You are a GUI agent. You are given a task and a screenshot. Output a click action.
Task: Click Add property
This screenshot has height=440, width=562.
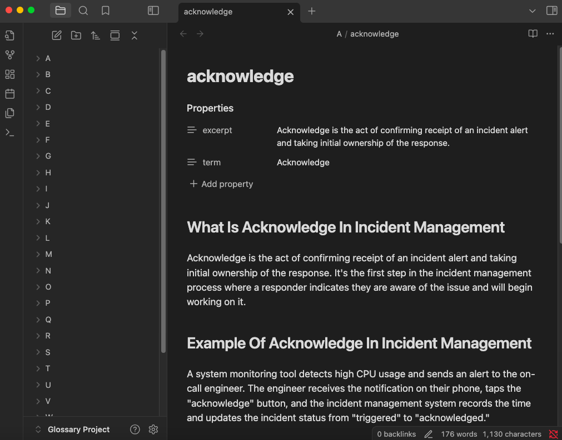221,184
